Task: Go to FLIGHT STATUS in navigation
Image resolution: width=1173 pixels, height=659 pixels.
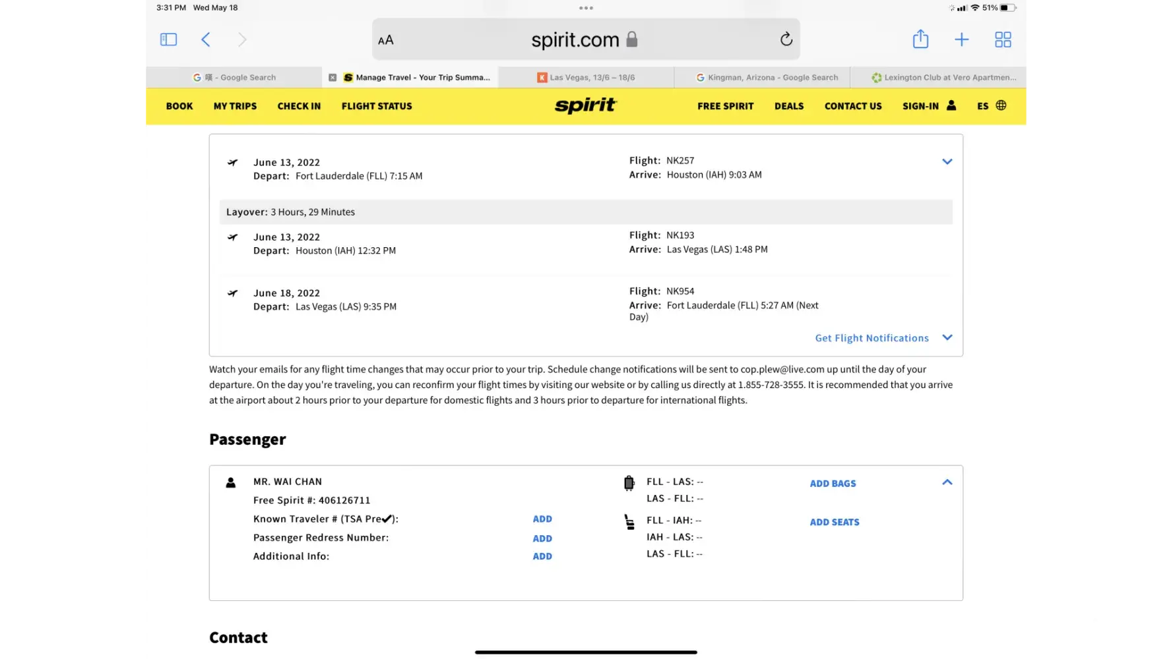Action: 377,106
